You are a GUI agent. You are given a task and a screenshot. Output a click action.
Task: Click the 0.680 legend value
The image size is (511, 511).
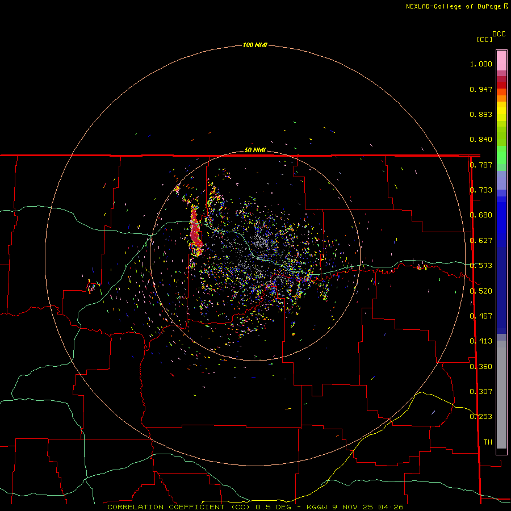tap(481, 215)
